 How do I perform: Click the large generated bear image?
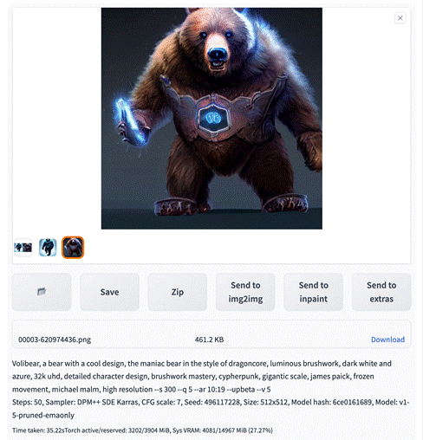point(211,119)
